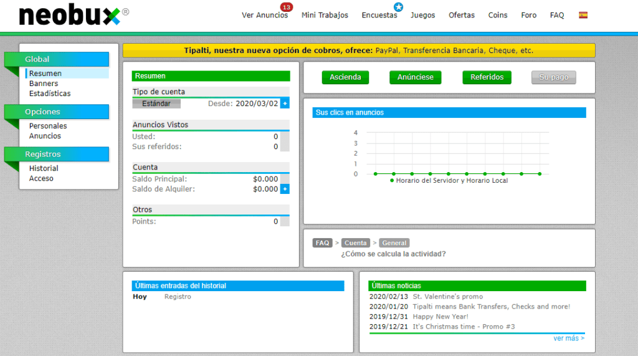Click the Resumen green panel header

[x=211, y=76]
